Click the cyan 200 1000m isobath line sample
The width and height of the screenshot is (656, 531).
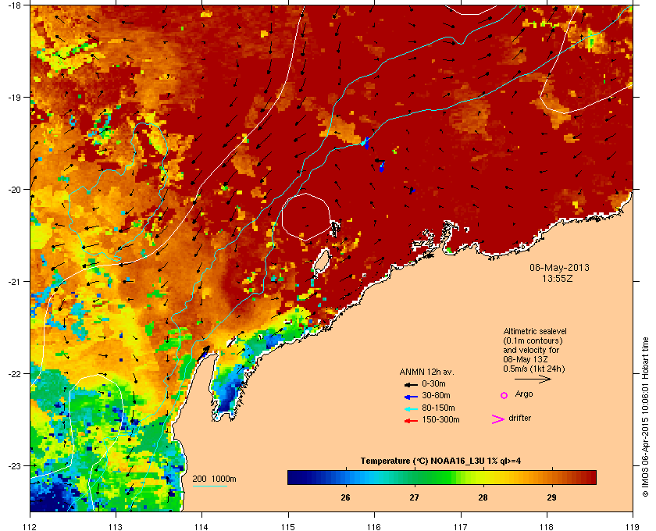[209, 486]
